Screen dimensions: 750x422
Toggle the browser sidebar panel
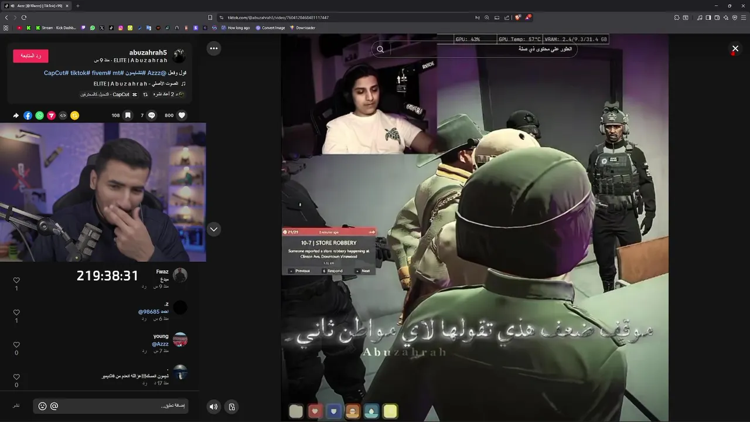click(708, 18)
